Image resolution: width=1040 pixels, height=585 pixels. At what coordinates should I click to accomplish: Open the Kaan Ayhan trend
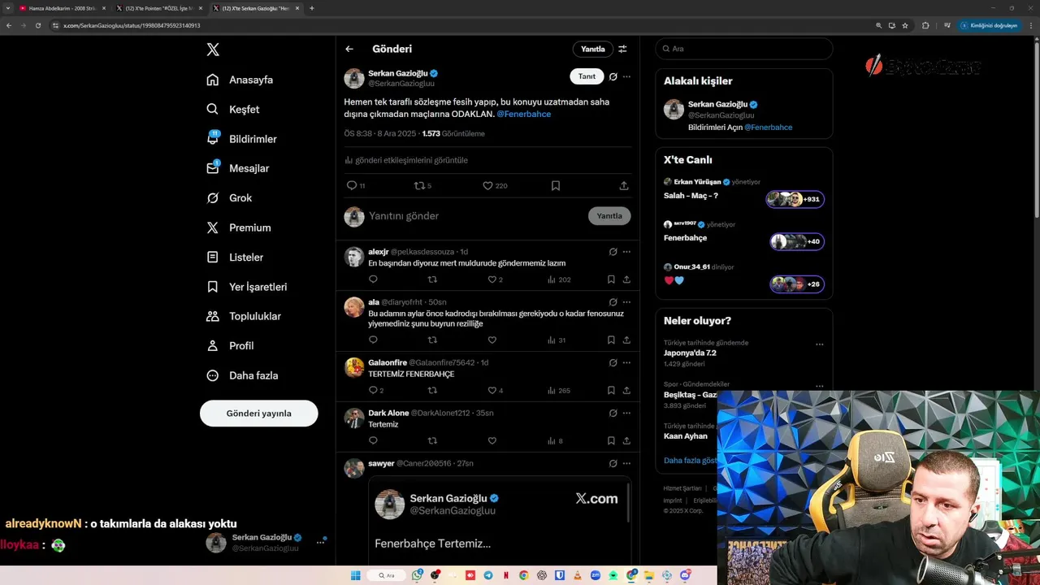[x=686, y=436]
